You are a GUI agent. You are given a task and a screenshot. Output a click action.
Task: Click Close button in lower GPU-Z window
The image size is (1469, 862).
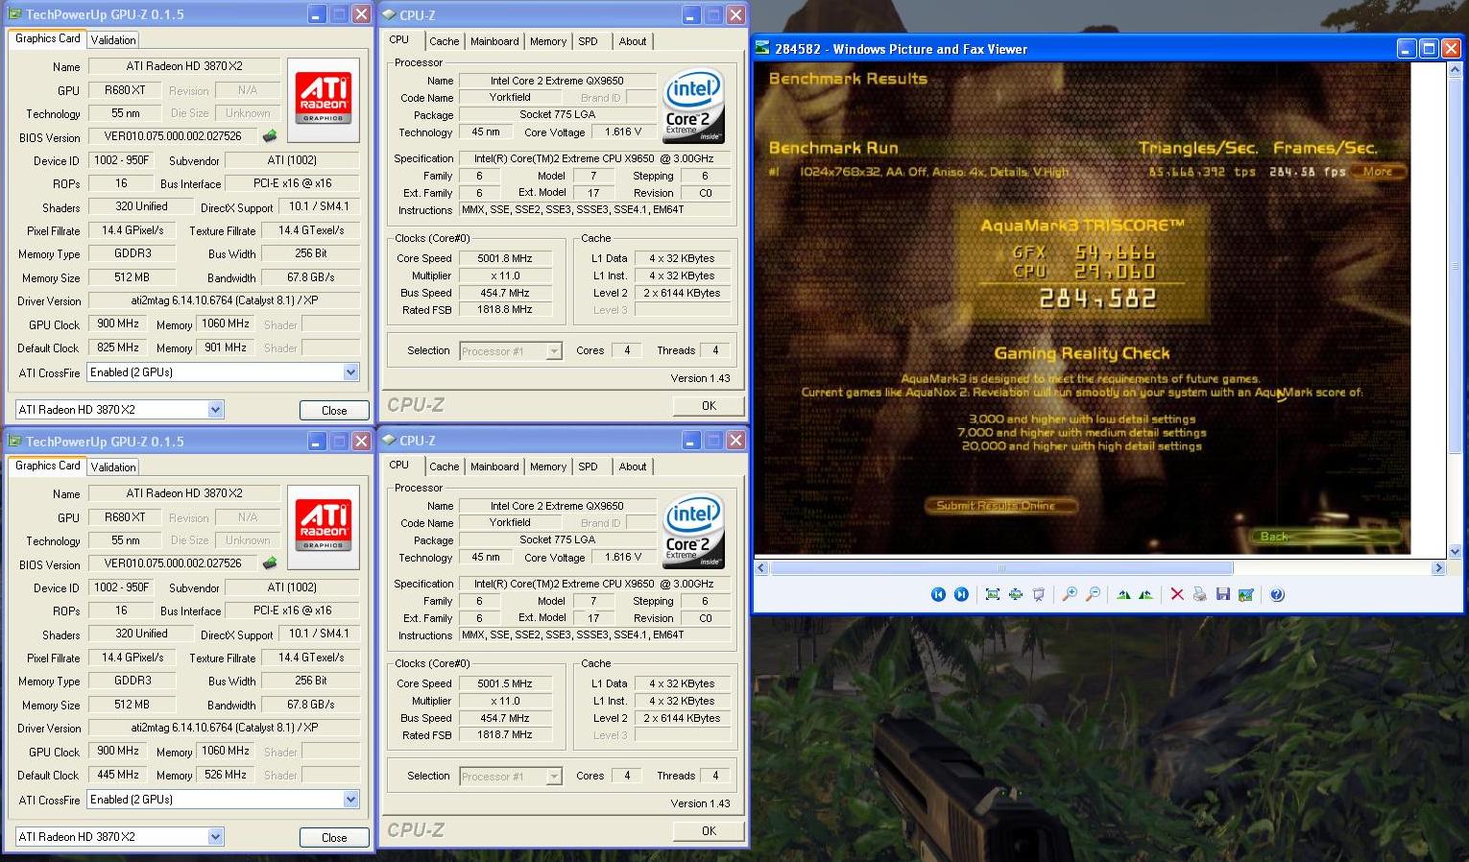click(x=334, y=837)
